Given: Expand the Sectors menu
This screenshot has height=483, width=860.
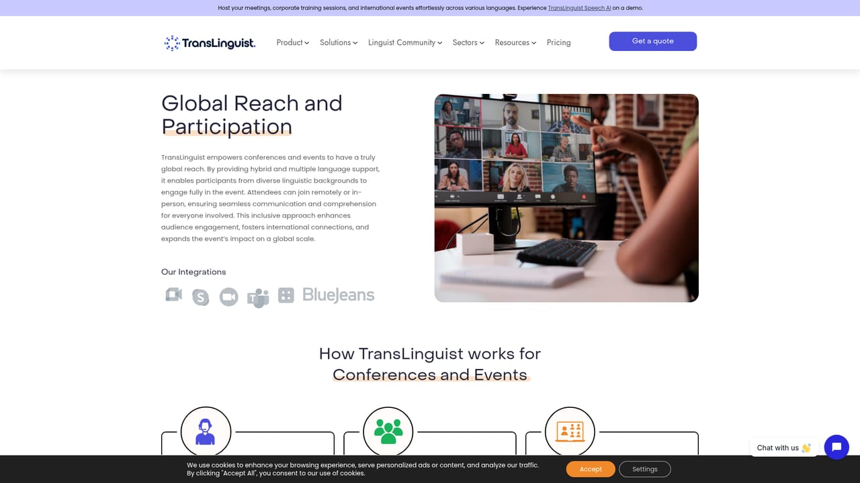Looking at the screenshot, I should pyautogui.click(x=468, y=42).
